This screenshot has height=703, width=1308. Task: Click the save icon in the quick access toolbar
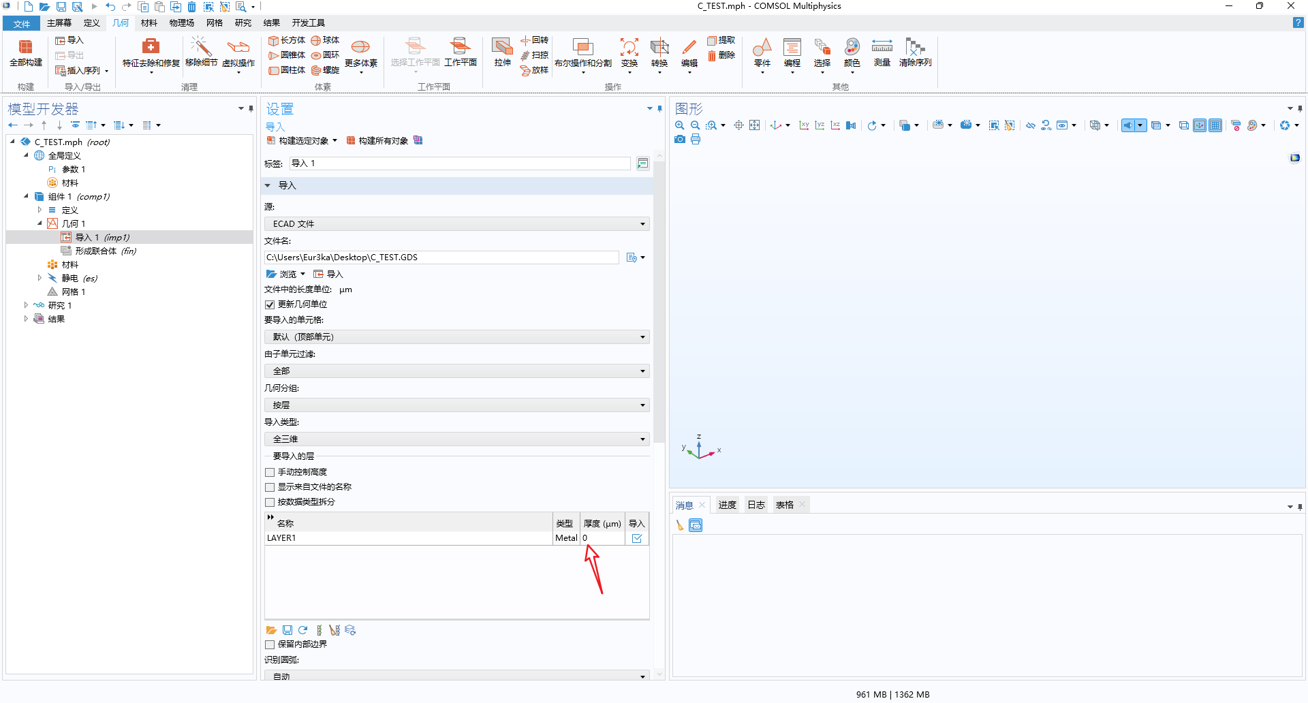tap(61, 7)
